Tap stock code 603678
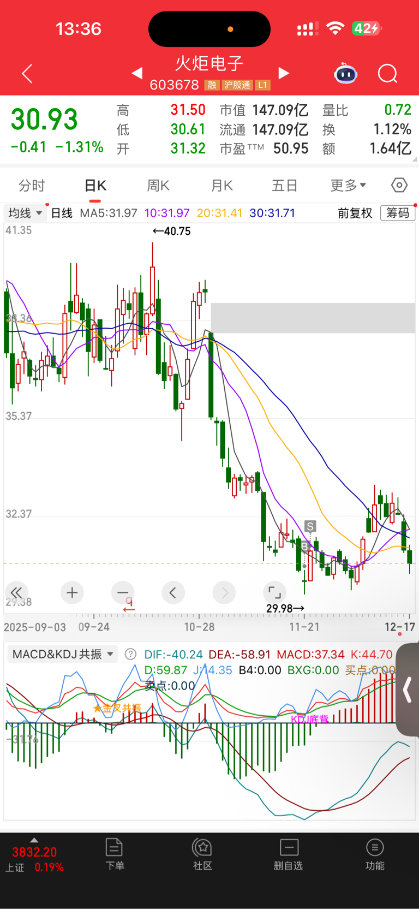The height and width of the screenshot is (909, 419). [174, 85]
